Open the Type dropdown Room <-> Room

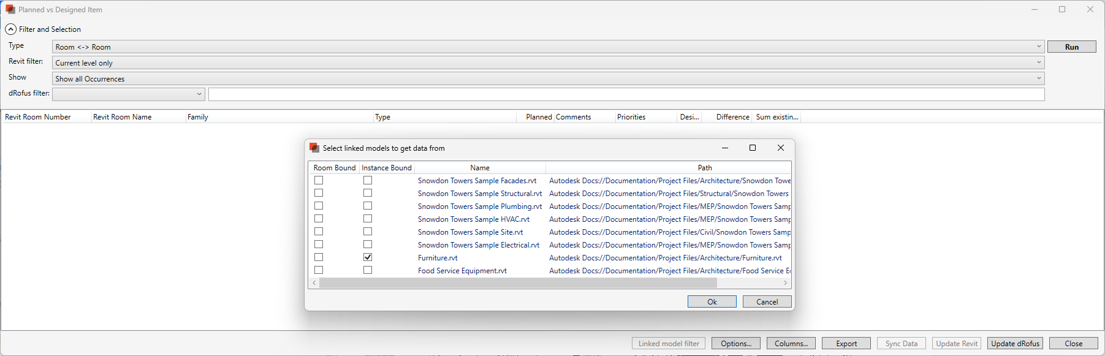coord(548,47)
